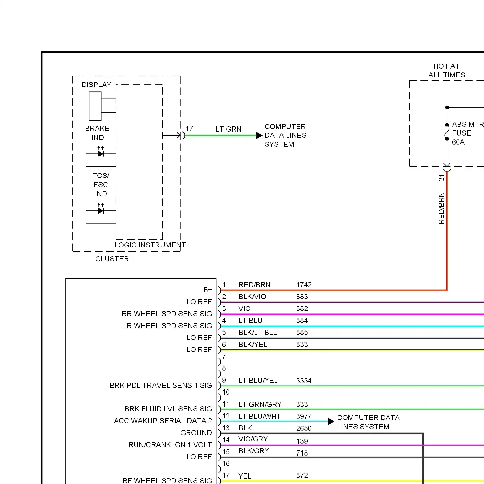Image resolution: width=484 pixels, height=484 pixels.
Task: Click the LT GRN wire color label
Action: pyautogui.click(x=228, y=129)
